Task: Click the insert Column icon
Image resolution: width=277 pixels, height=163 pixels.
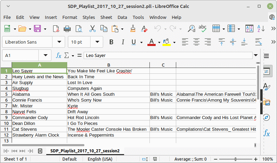Action: pos(231,28)
